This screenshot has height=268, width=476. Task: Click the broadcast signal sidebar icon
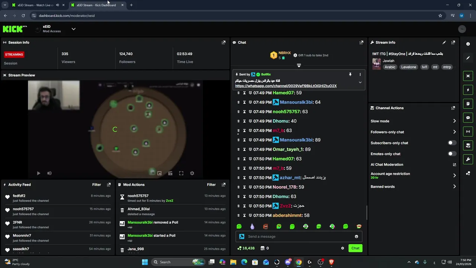coord(468,131)
